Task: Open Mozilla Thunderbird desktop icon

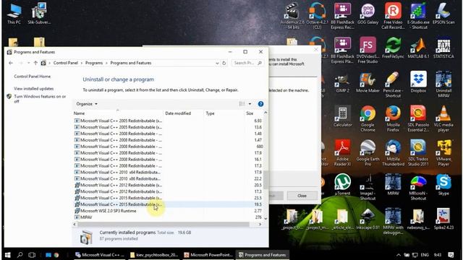Action: pos(393,152)
